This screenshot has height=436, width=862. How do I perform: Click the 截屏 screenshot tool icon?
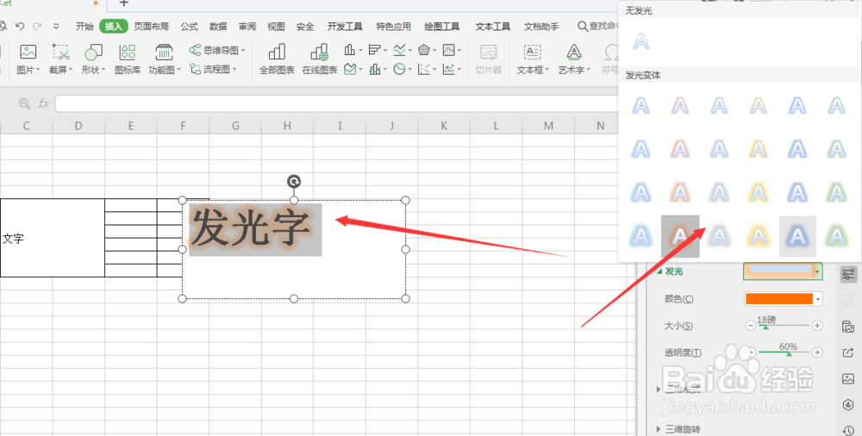60,53
